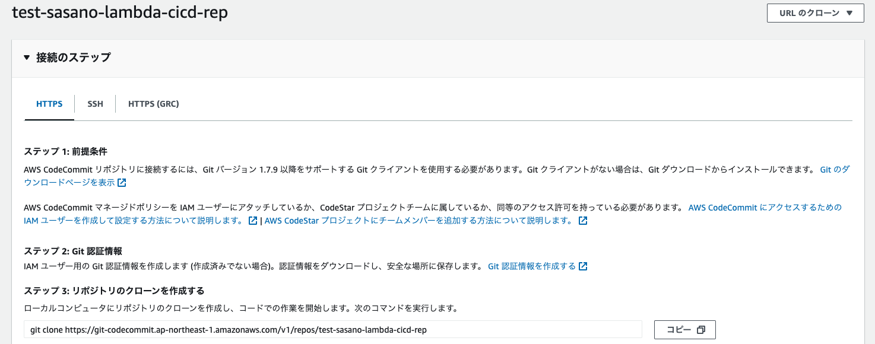The width and height of the screenshot is (875, 344).
Task: Click the external link icon after the AWS CodeStar link
Action: [583, 220]
